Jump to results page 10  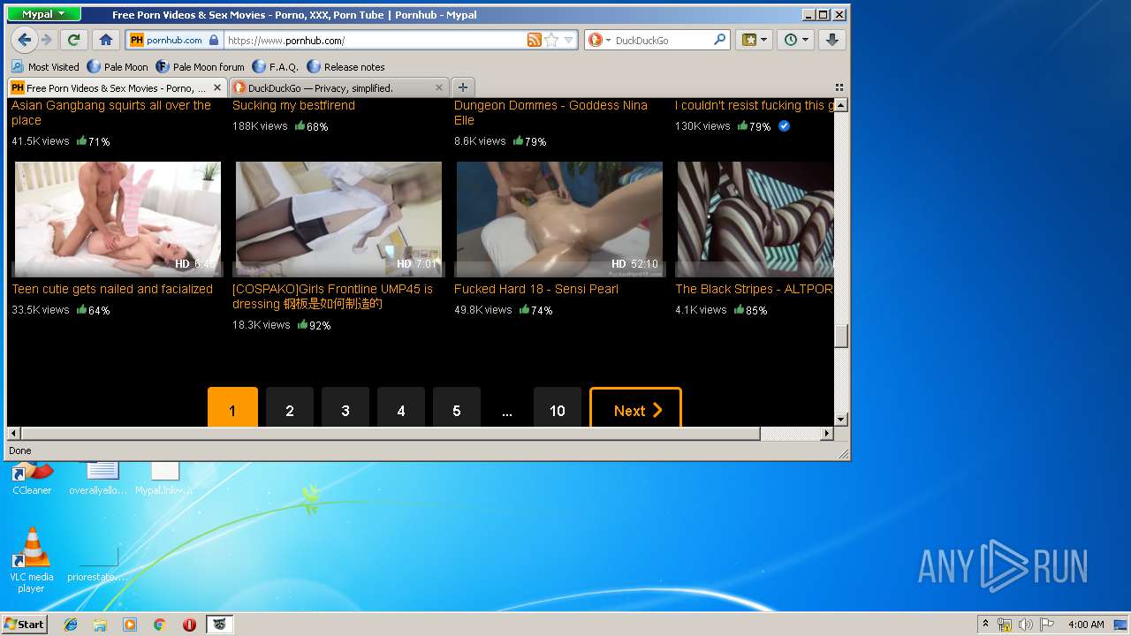[x=558, y=409]
